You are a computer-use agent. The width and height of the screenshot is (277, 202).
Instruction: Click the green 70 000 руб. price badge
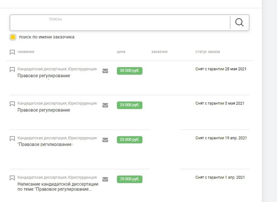tap(129, 179)
